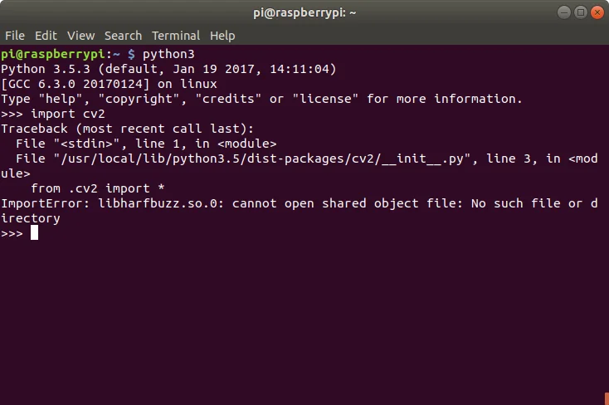Open the Search menu

click(123, 36)
